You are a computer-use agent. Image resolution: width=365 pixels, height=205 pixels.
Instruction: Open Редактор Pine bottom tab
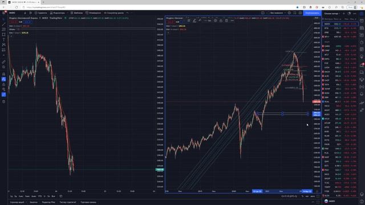point(48,203)
